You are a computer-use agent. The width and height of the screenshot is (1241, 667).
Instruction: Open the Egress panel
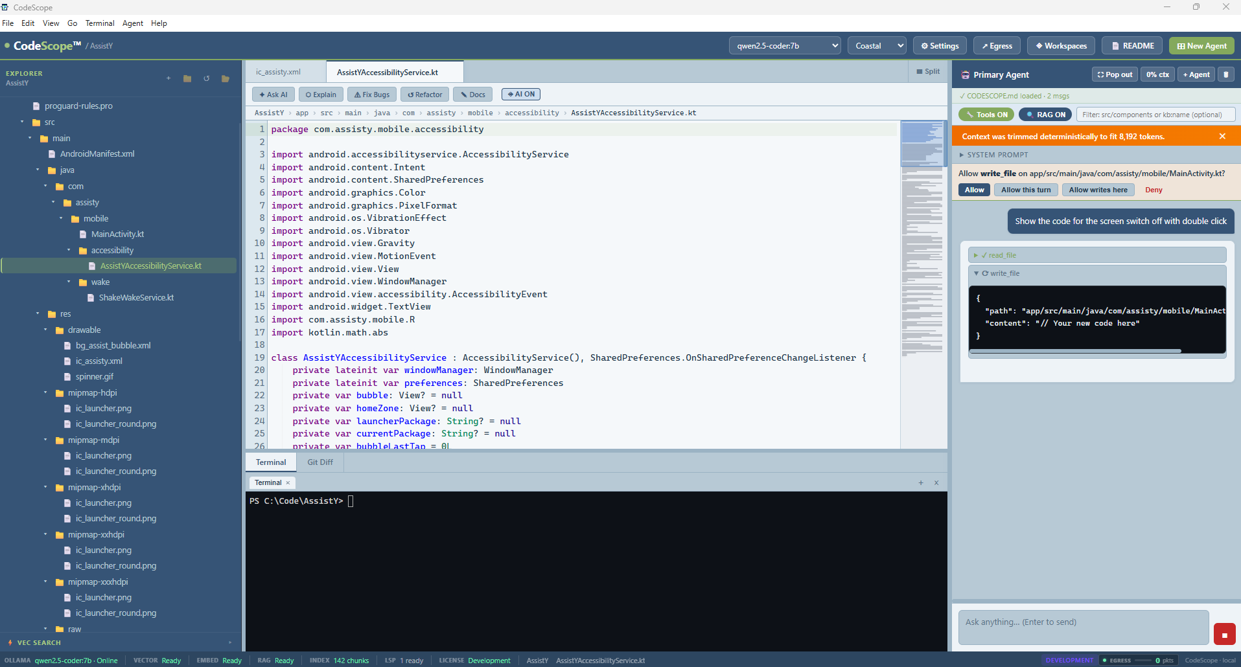pyautogui.click(x=997, y=46)
